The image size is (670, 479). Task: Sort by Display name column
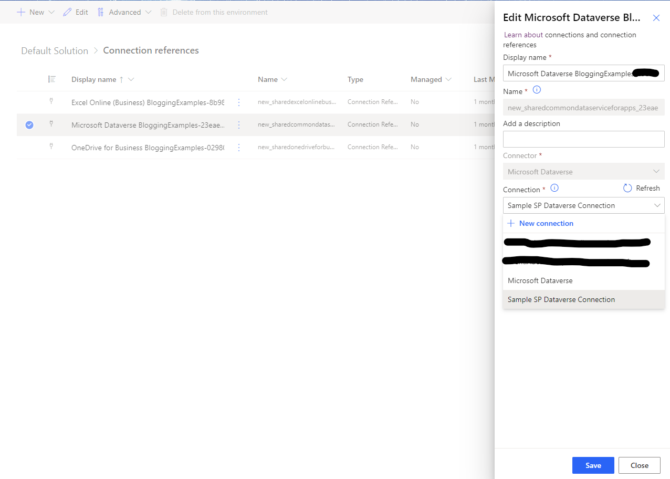(x=94, y=79)
